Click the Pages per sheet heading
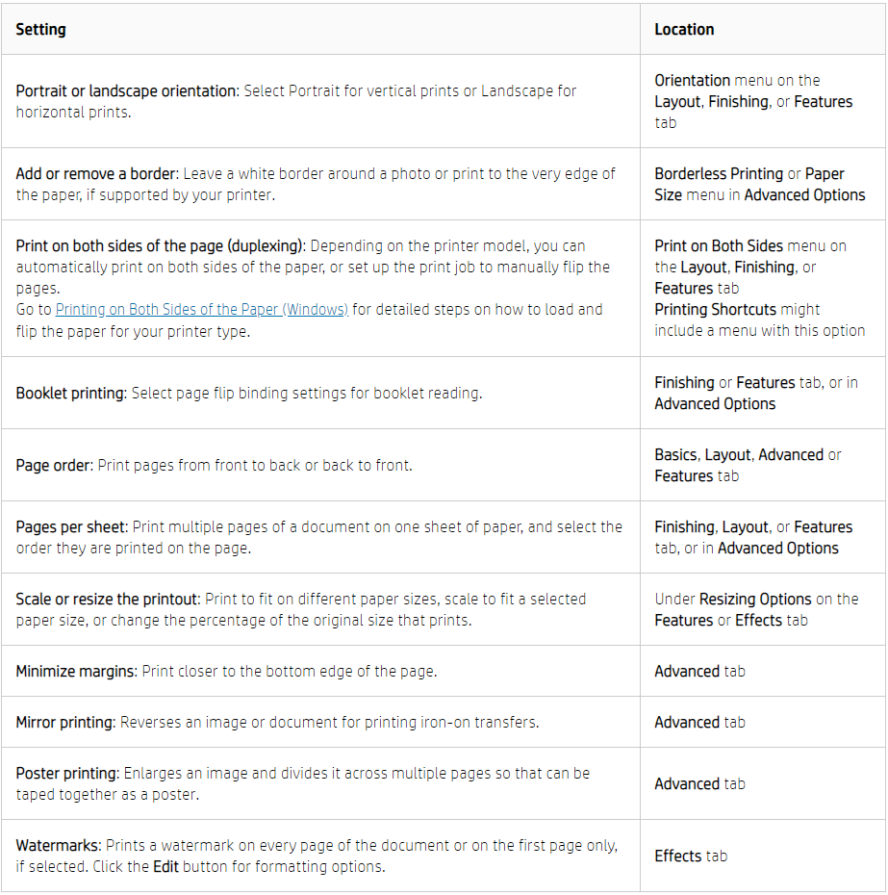Viewport: 888px width, 895px height. click(70, 527)
